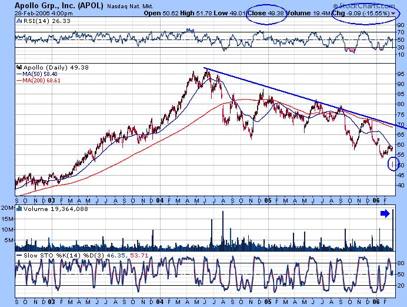Click the 75 label on the price axis
This screenshot has width=407, height=307.
point(401,114)
